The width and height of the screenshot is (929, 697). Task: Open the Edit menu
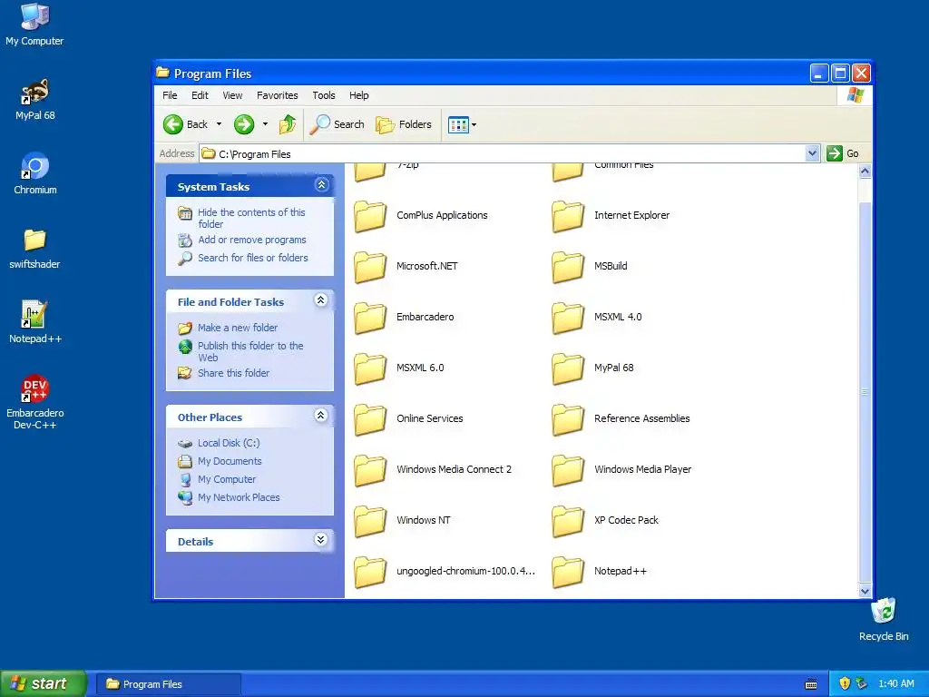[x=200, y=95]
